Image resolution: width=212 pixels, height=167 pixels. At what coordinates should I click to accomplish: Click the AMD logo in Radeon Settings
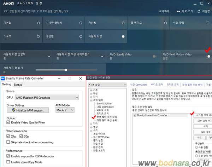(8, 4)
